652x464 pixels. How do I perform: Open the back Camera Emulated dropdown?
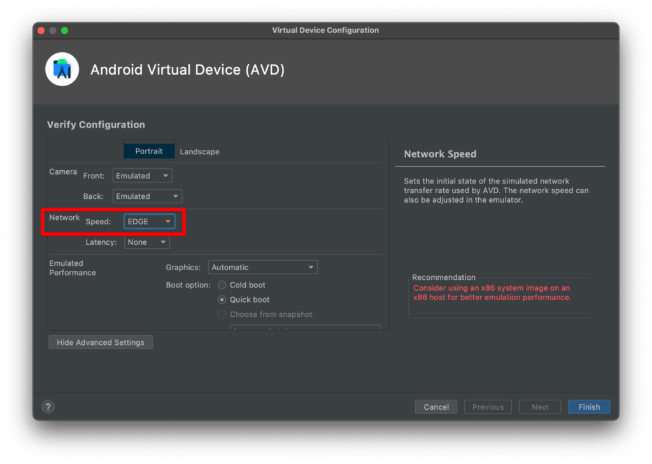click(x=146, y=196)
